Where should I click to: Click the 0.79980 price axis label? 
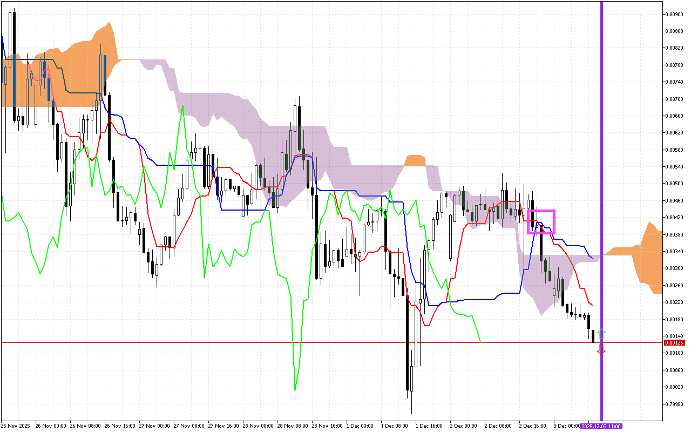coord(673,403)
